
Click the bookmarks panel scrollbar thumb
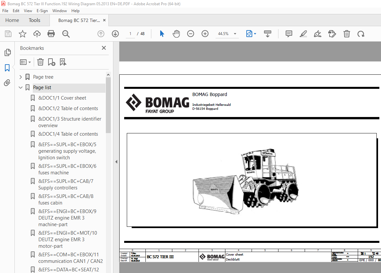click(108, 105)
